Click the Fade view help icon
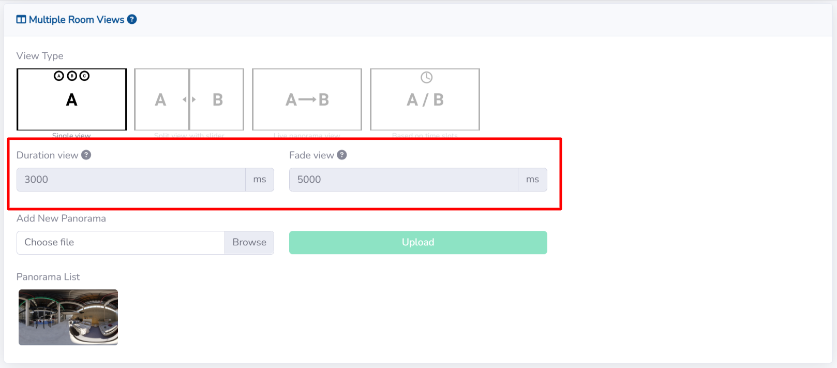The width and height of the screenshot is (837, 368). [342, 155]
